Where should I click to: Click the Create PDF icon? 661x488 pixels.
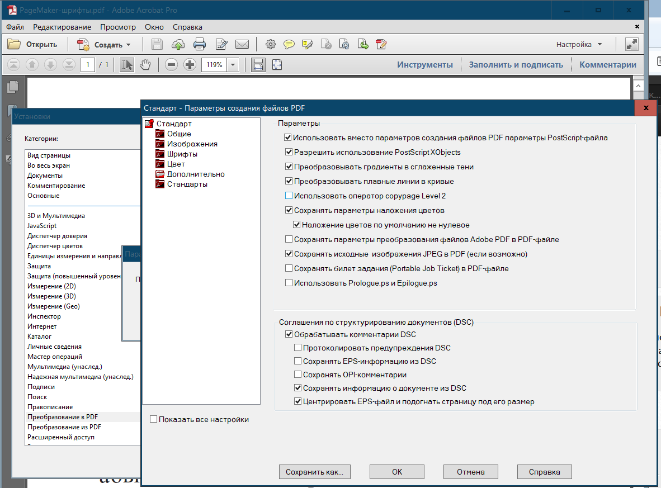[83, 44]
